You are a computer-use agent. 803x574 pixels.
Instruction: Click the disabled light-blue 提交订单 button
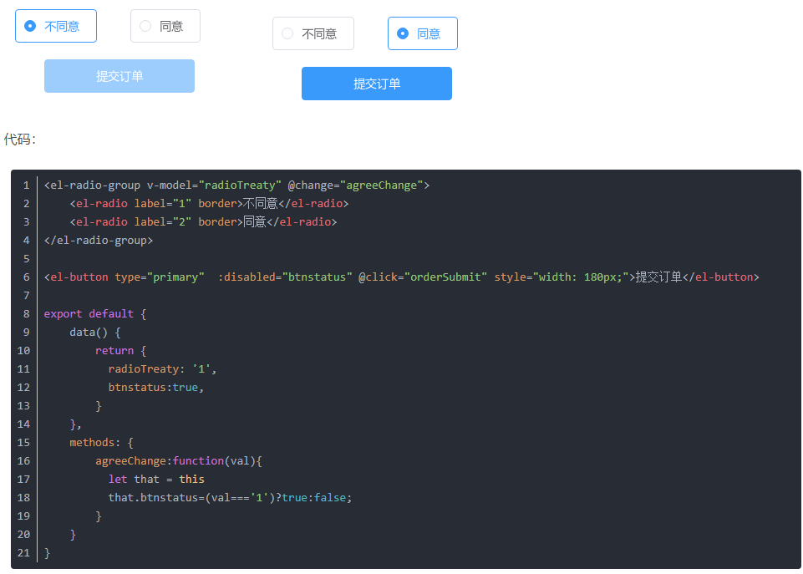[119, 76]
